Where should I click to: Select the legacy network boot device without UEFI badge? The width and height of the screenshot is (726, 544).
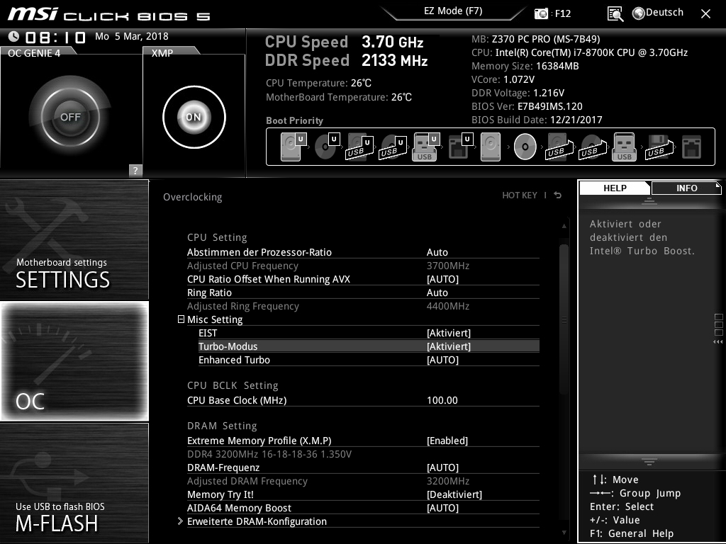coord(692,147)
